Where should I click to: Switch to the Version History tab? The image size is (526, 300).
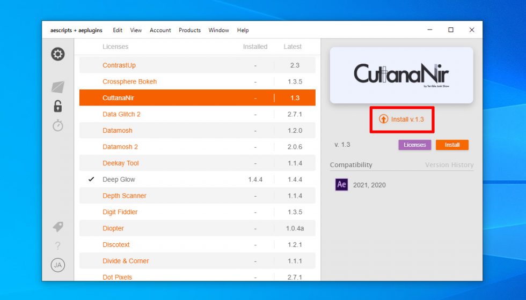coord(449,165)
